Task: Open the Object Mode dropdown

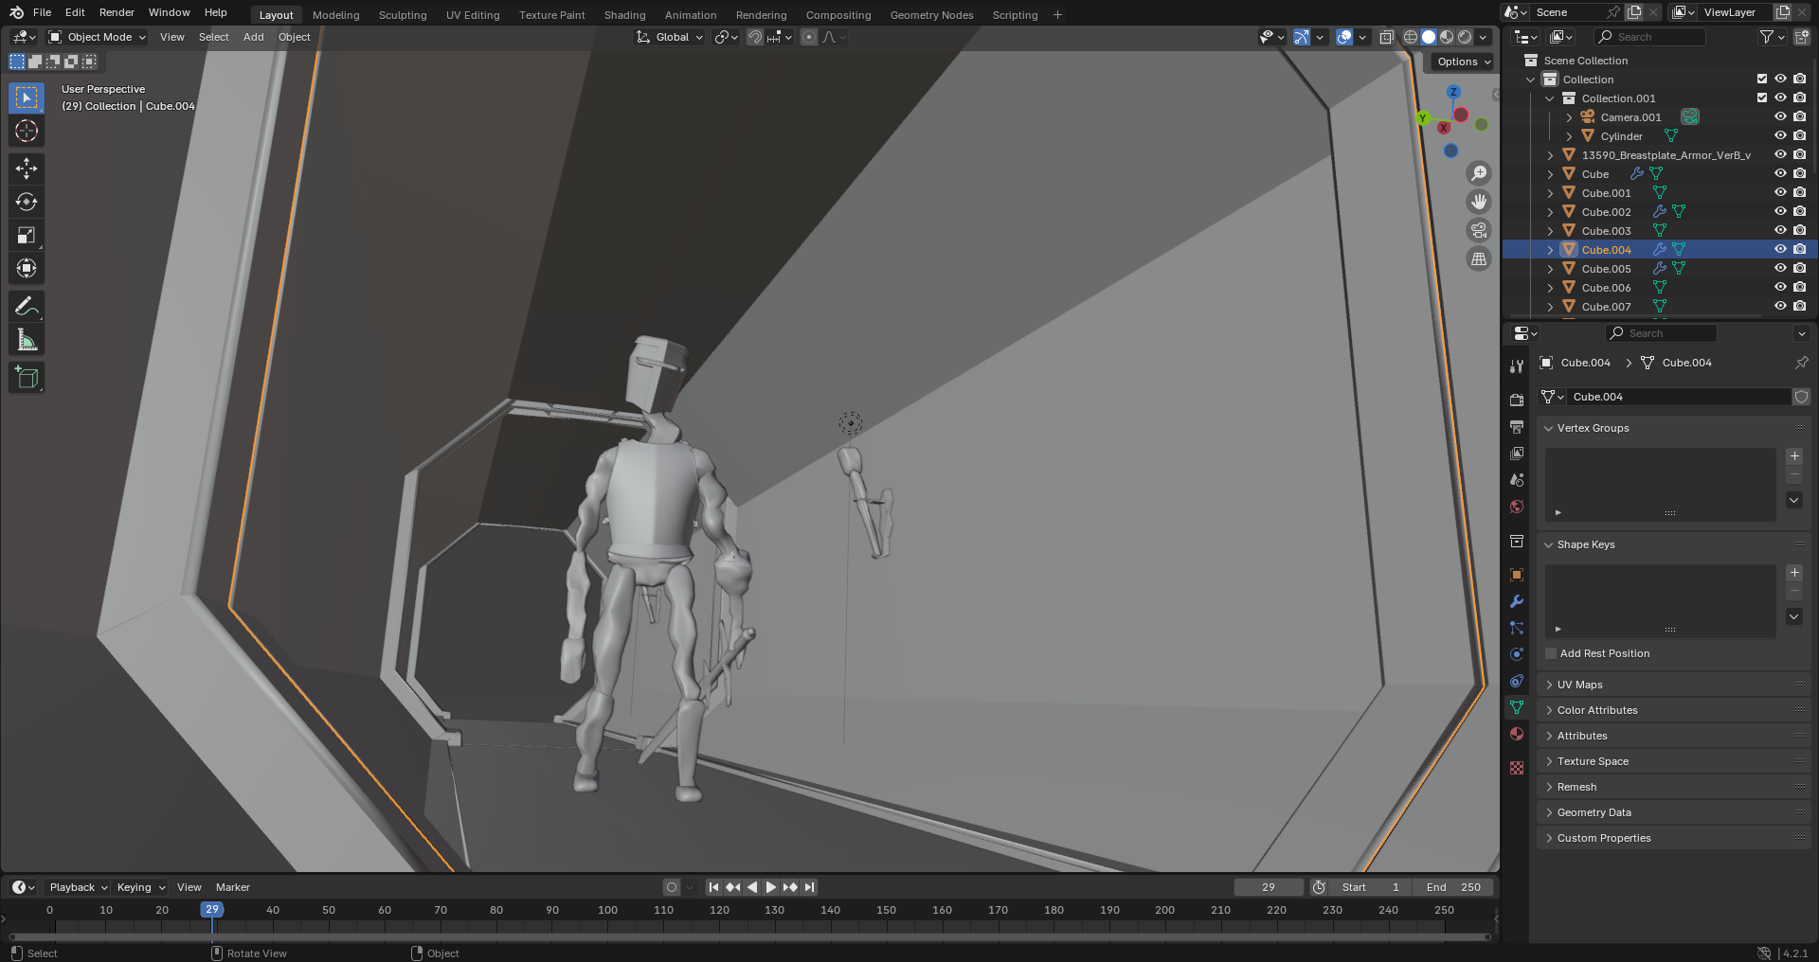Action: tap(98, 37)
